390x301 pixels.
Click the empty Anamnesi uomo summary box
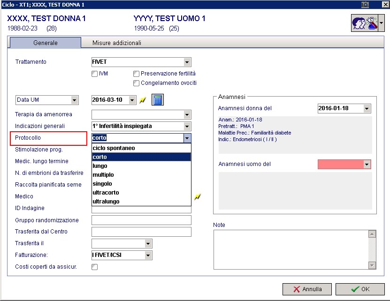pyautogui.click(x=295, y=191)
